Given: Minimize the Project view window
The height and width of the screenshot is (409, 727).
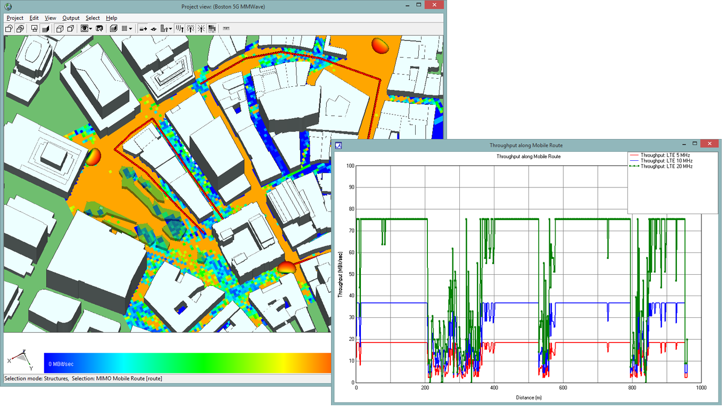Looking at the screenshot, I should pos(408,5).
